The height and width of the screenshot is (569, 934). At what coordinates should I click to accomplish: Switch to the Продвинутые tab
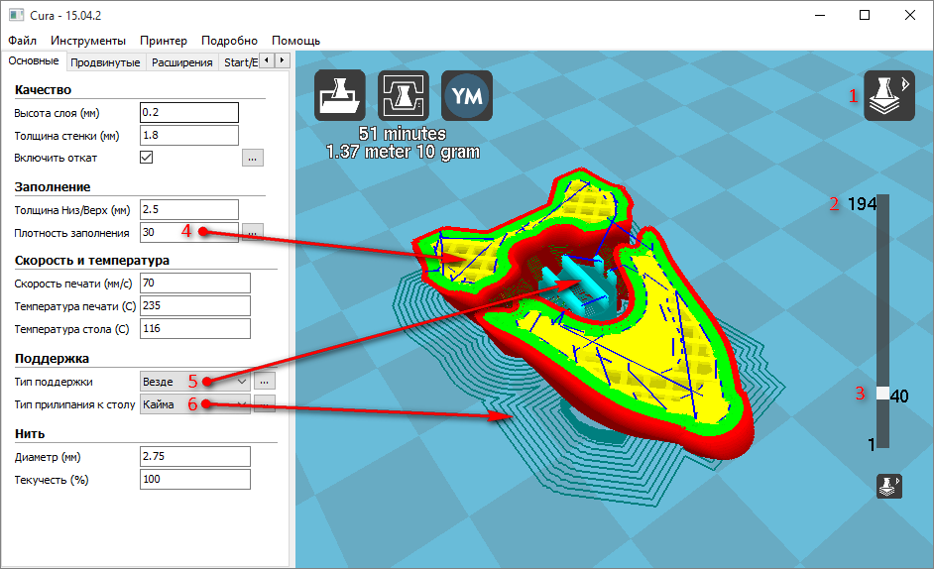click(105, 62)
